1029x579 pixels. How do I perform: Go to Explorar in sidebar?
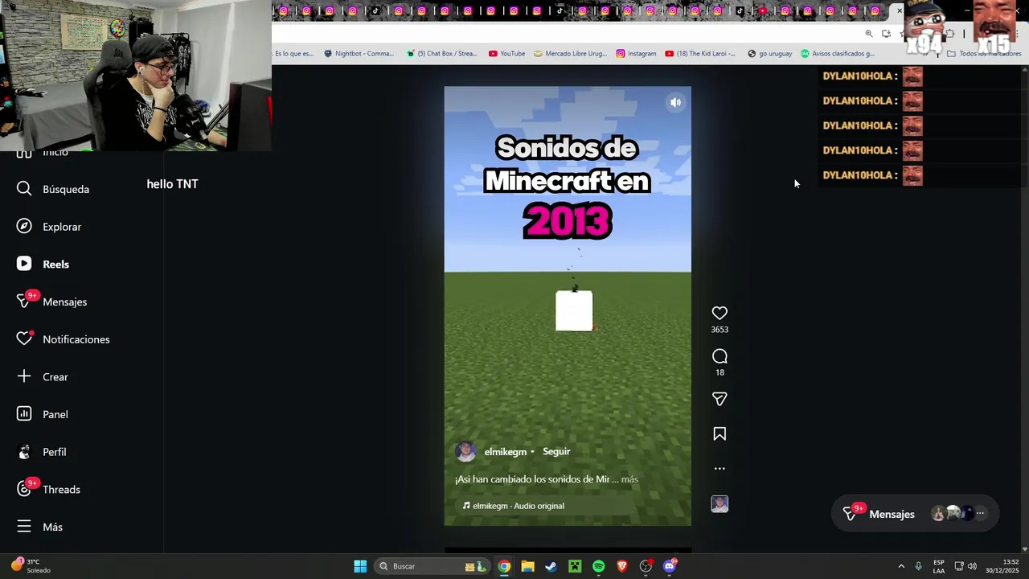click(49, 227)
